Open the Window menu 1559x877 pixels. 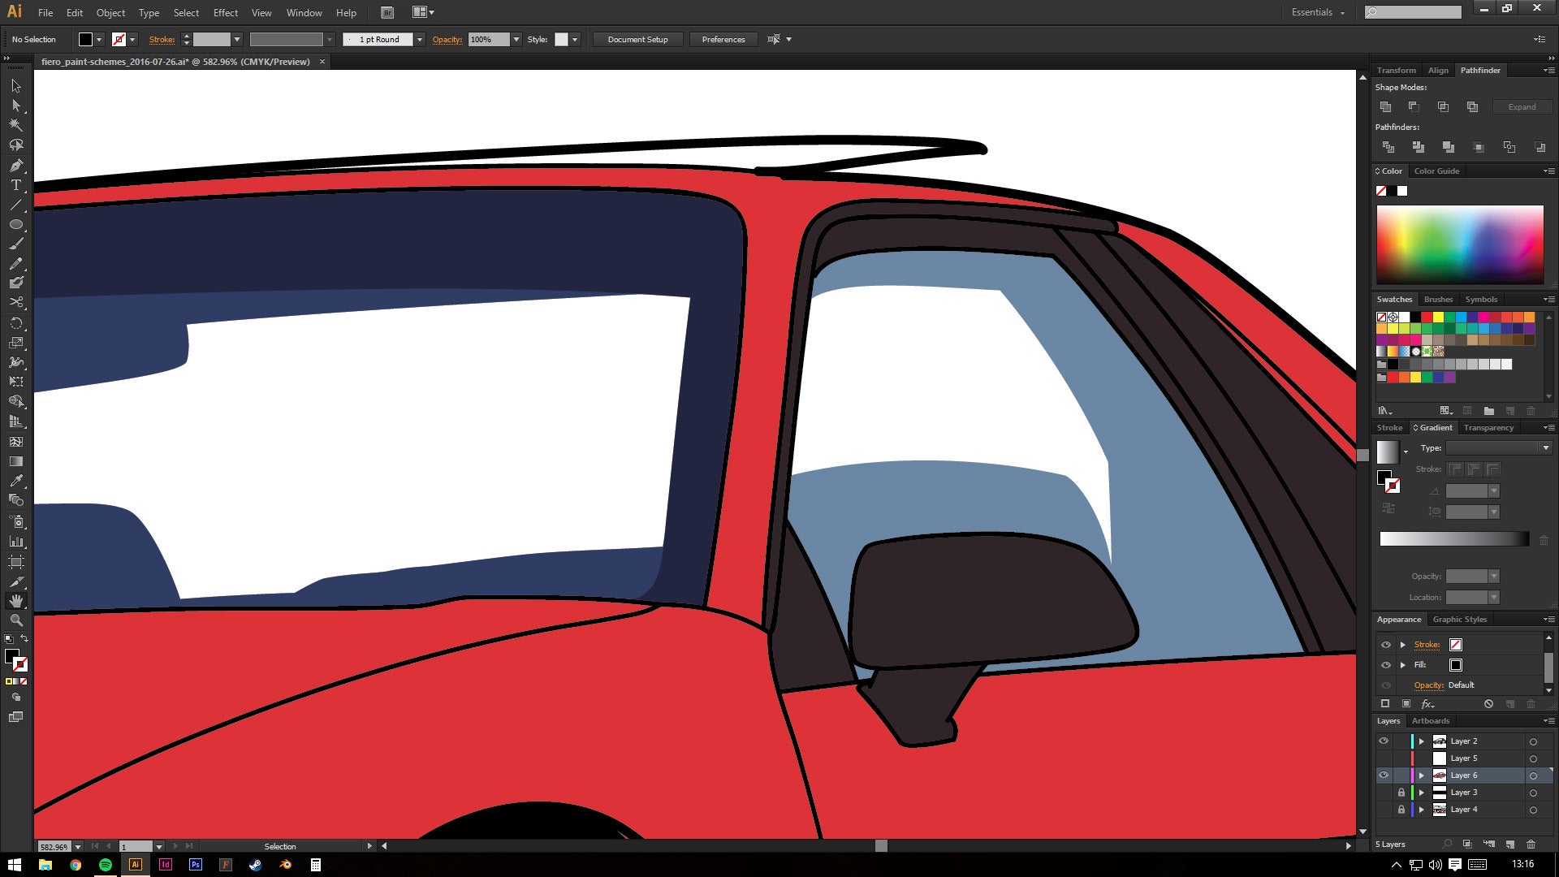pyautogui.click(x=304, y=13)
